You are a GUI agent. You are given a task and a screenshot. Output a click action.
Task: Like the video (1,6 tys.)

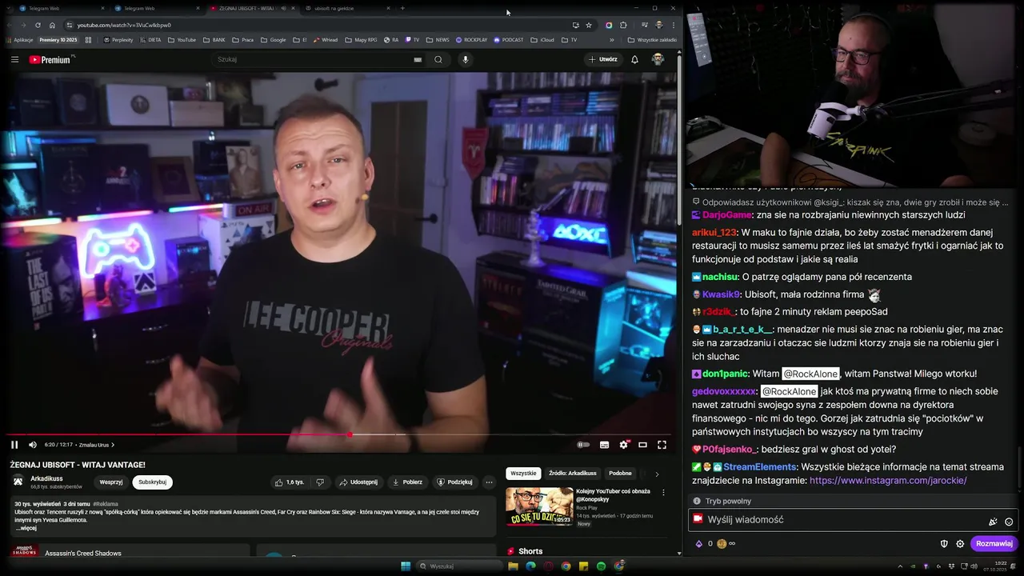290,482
